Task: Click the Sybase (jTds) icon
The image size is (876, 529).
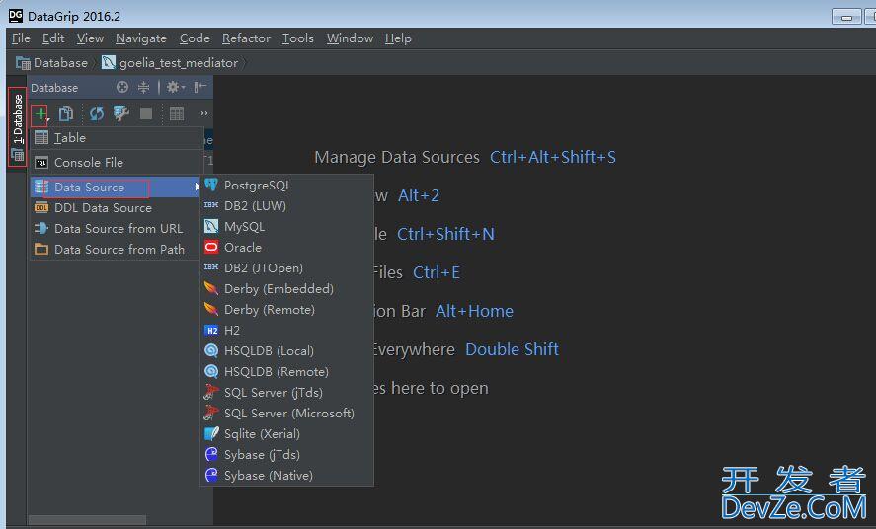Action: (211, 454)
